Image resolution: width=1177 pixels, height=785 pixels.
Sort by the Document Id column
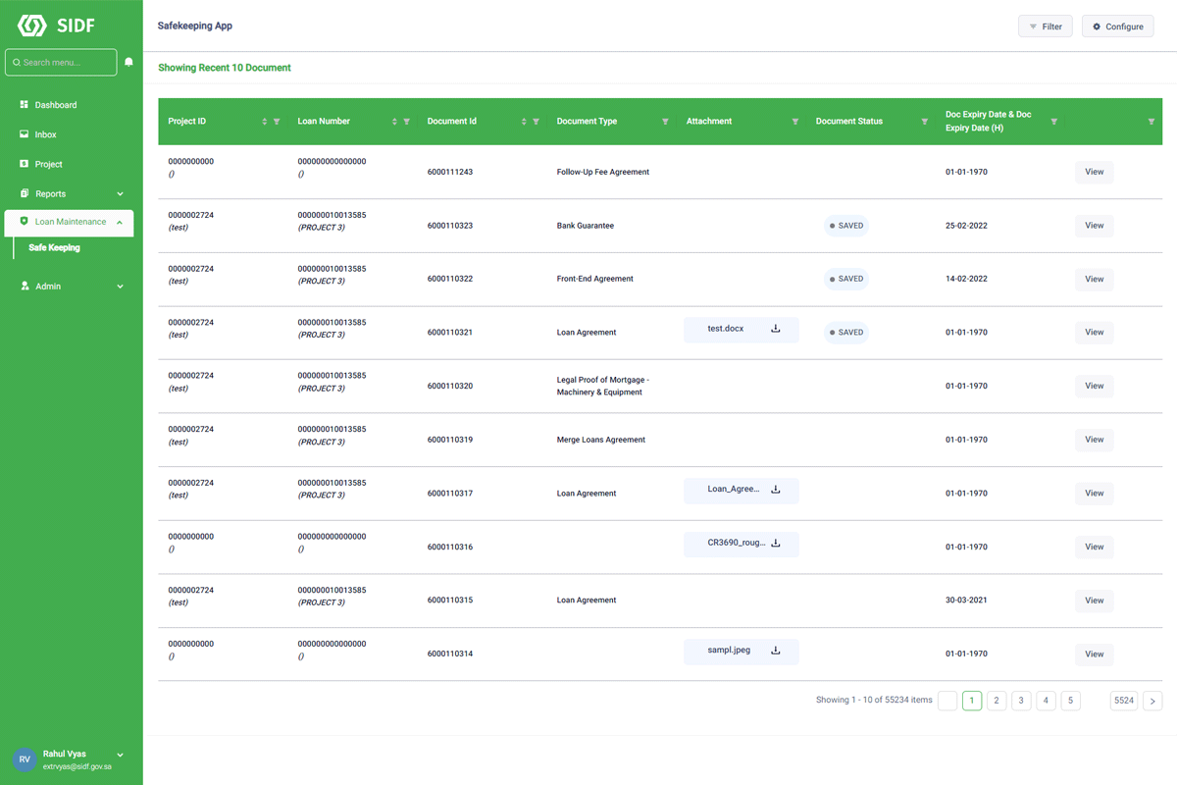coord(524,122)
